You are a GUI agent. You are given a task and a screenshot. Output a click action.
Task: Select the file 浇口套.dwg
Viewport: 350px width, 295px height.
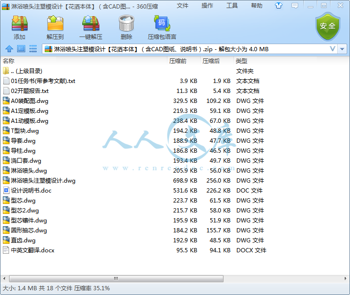tap(26, 160)
